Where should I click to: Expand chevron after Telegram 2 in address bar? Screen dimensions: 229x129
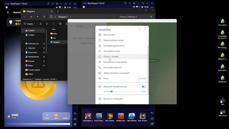click(x=70, y=17)
